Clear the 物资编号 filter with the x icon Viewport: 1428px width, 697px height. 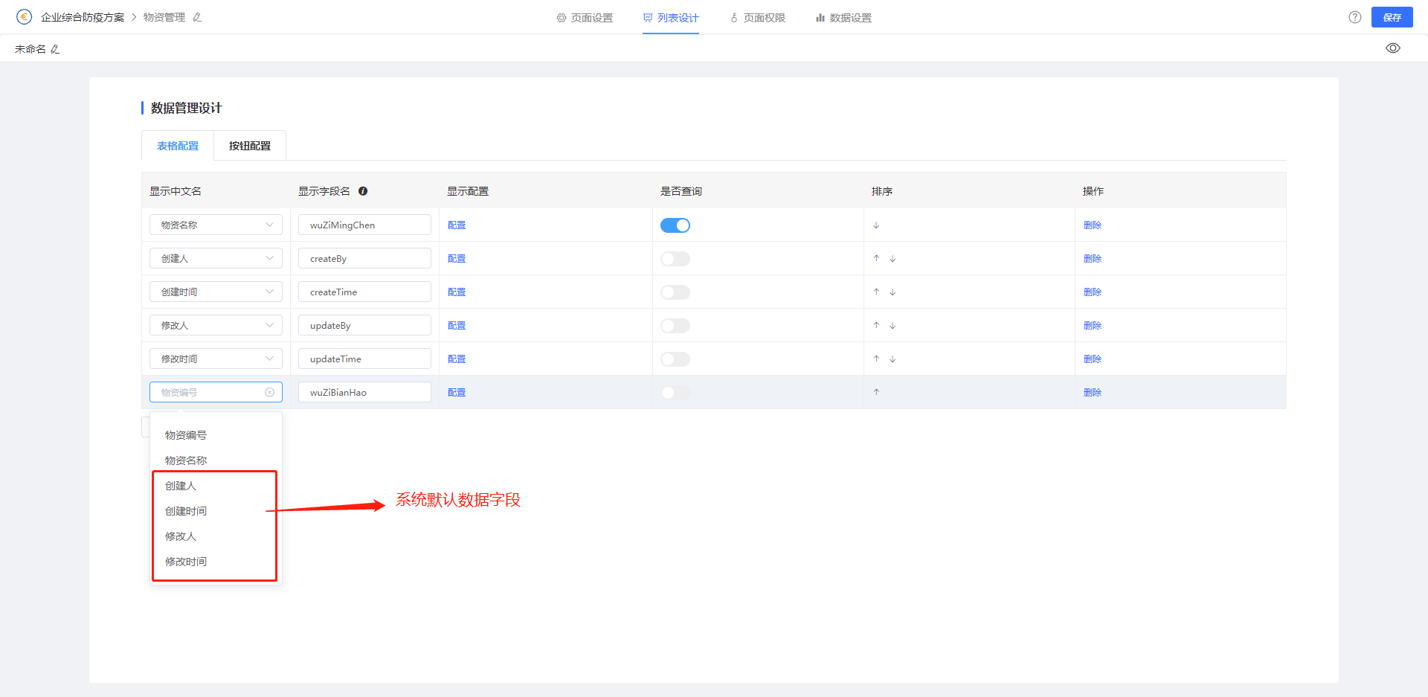point(269,392)
